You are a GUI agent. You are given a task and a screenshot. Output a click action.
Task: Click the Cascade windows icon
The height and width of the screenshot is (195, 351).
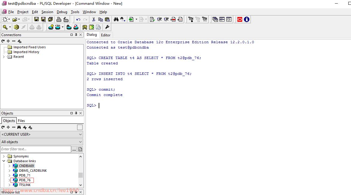coord(215,19)
